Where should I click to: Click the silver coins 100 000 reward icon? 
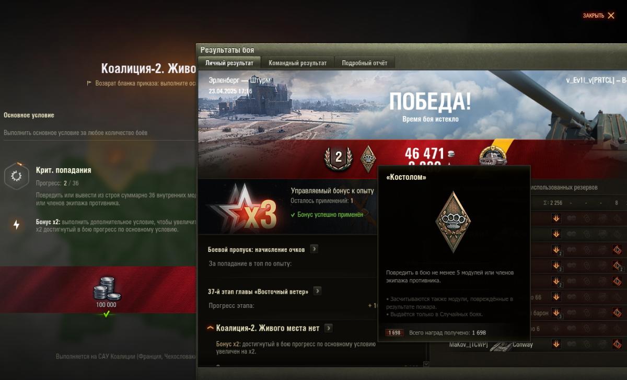pyautogui.click(x=107, y=288)
